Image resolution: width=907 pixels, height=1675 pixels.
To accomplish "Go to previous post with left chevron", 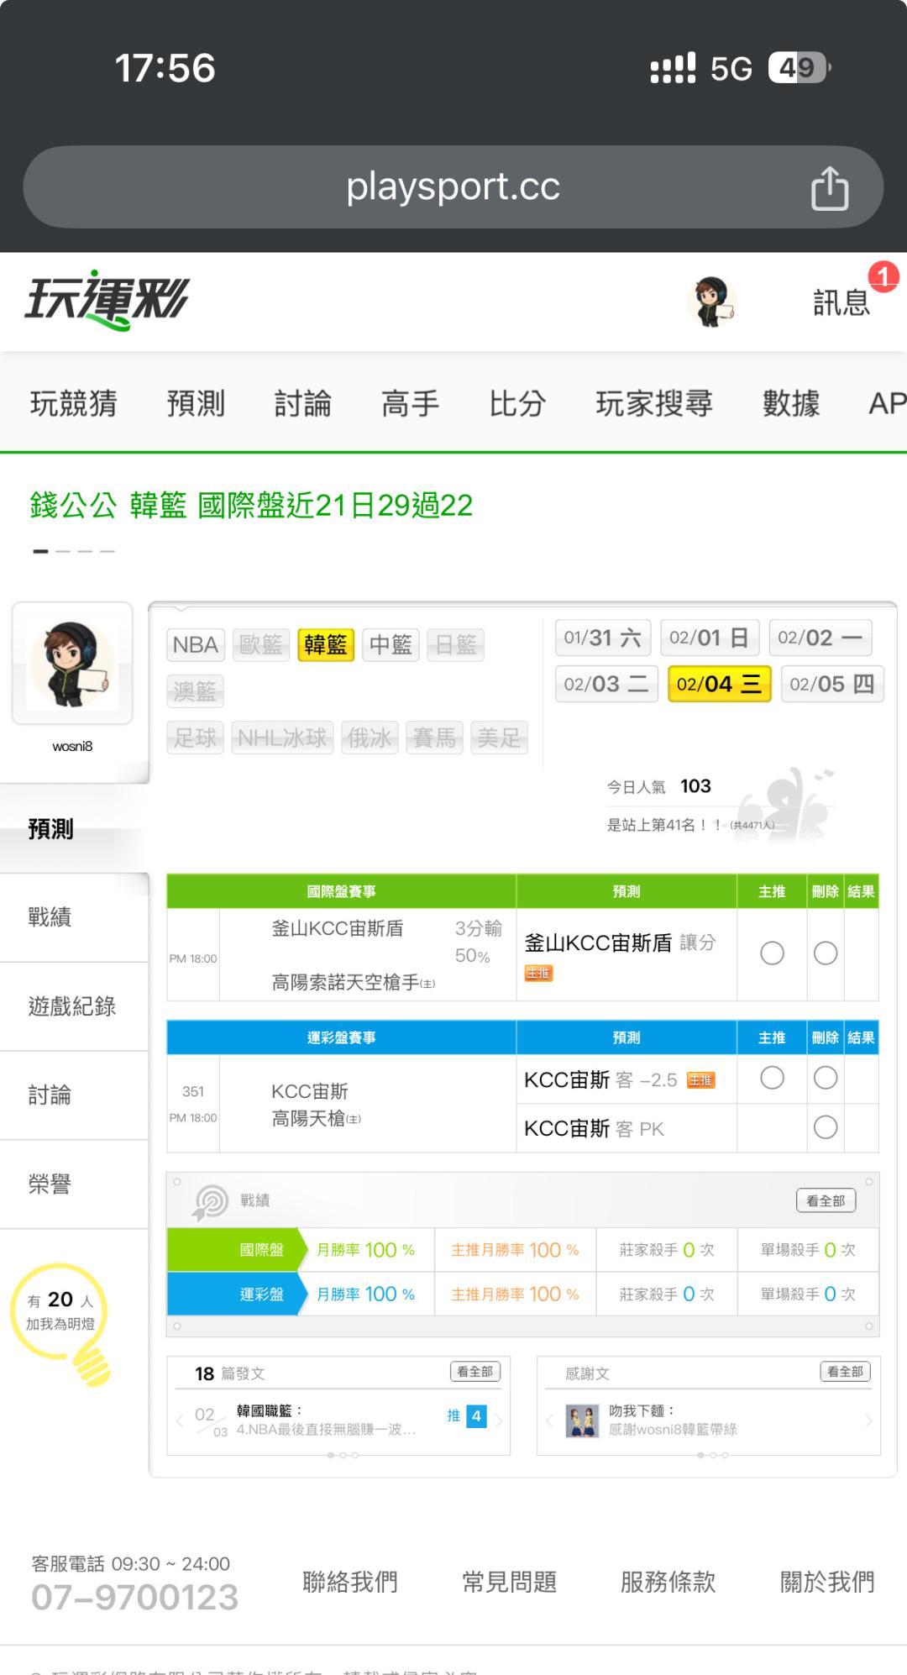I will tap(179, 1420).
